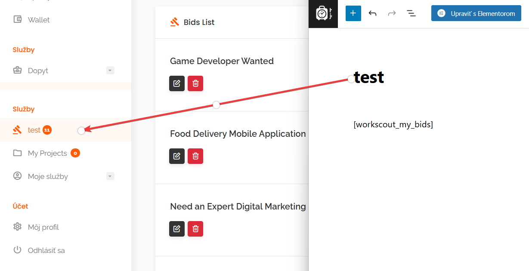Select the test sidebar menu item

coord(34,130)
